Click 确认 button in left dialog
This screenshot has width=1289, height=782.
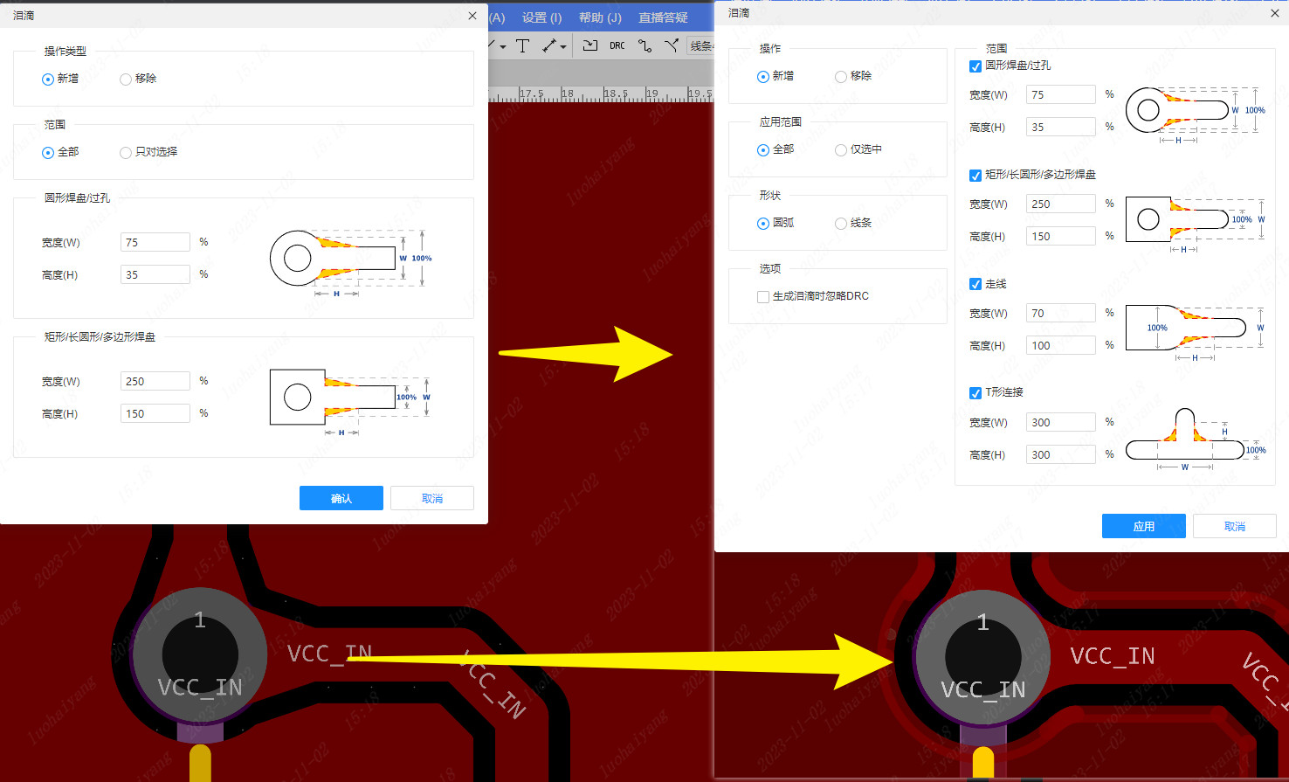[341, 498]
